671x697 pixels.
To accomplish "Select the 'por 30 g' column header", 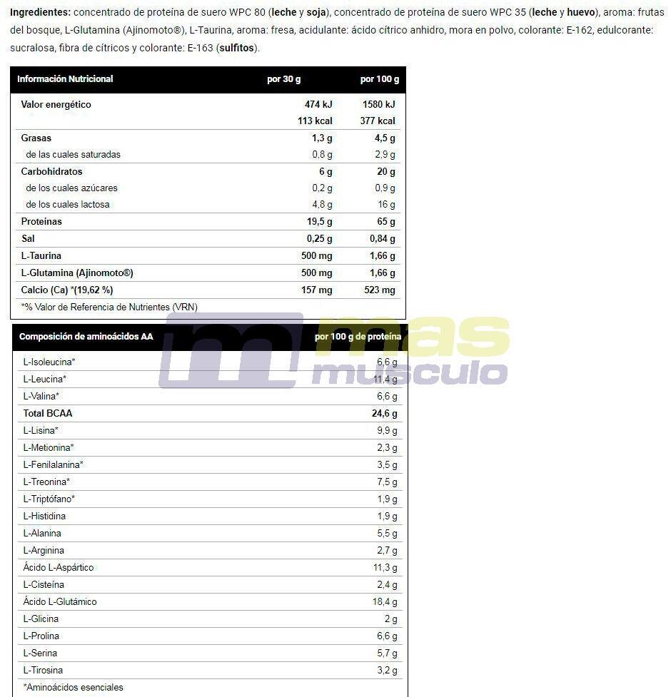I will pos(283,79).
